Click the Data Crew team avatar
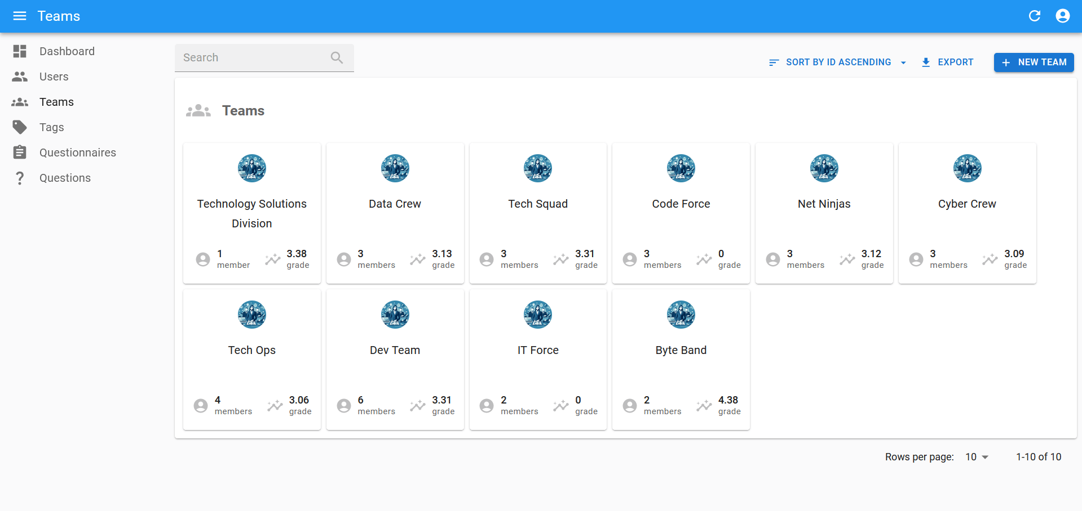 tap(395, 168)
